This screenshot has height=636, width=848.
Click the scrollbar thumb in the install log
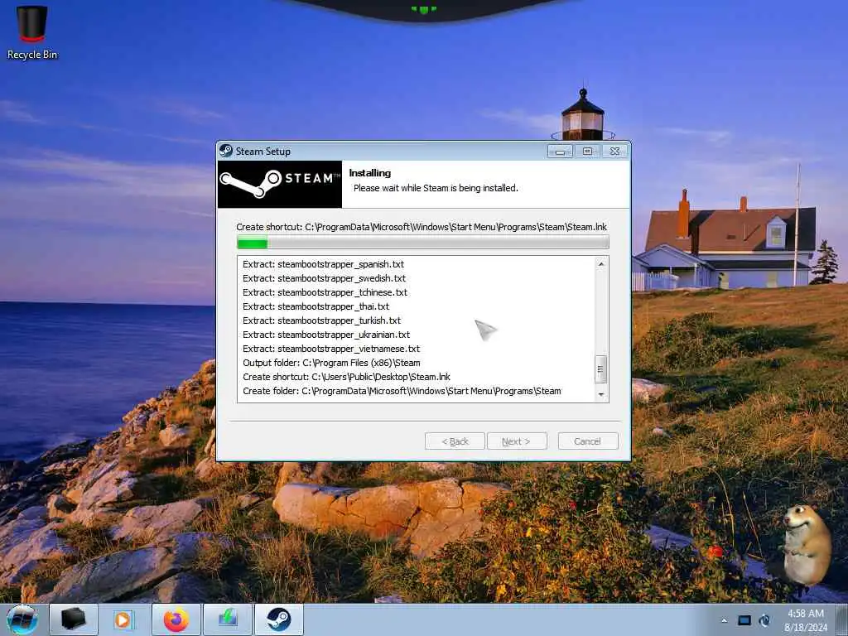(x=601, y=369)
